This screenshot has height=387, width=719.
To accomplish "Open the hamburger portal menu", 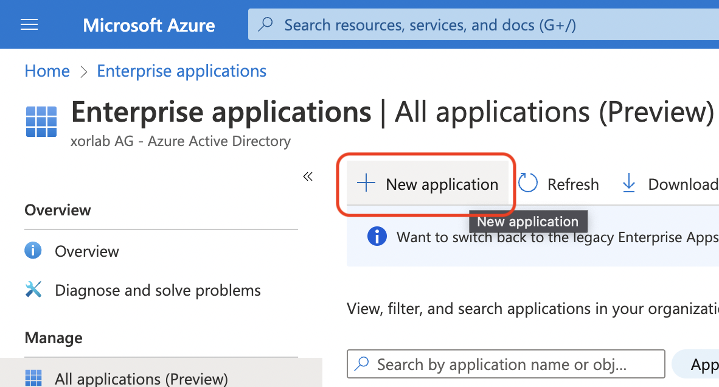I will 29,24.
